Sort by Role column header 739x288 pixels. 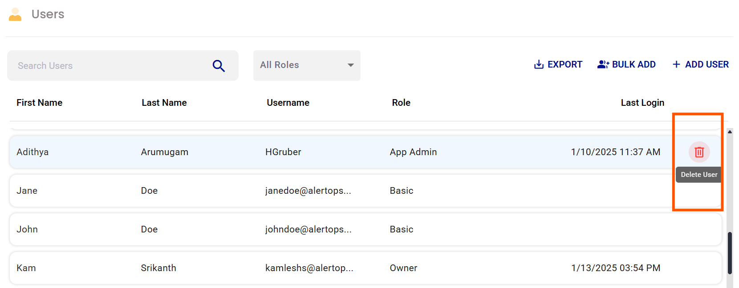(401, 103)
